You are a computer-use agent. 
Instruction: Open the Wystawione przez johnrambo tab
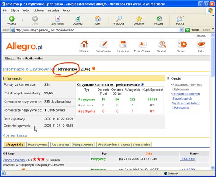click(x=124, y=145)
